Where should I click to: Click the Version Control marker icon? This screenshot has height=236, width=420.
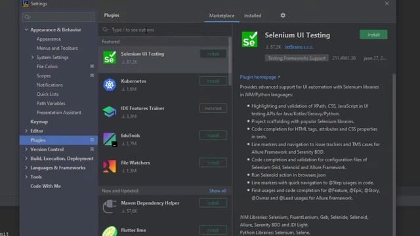pos(92,149)
